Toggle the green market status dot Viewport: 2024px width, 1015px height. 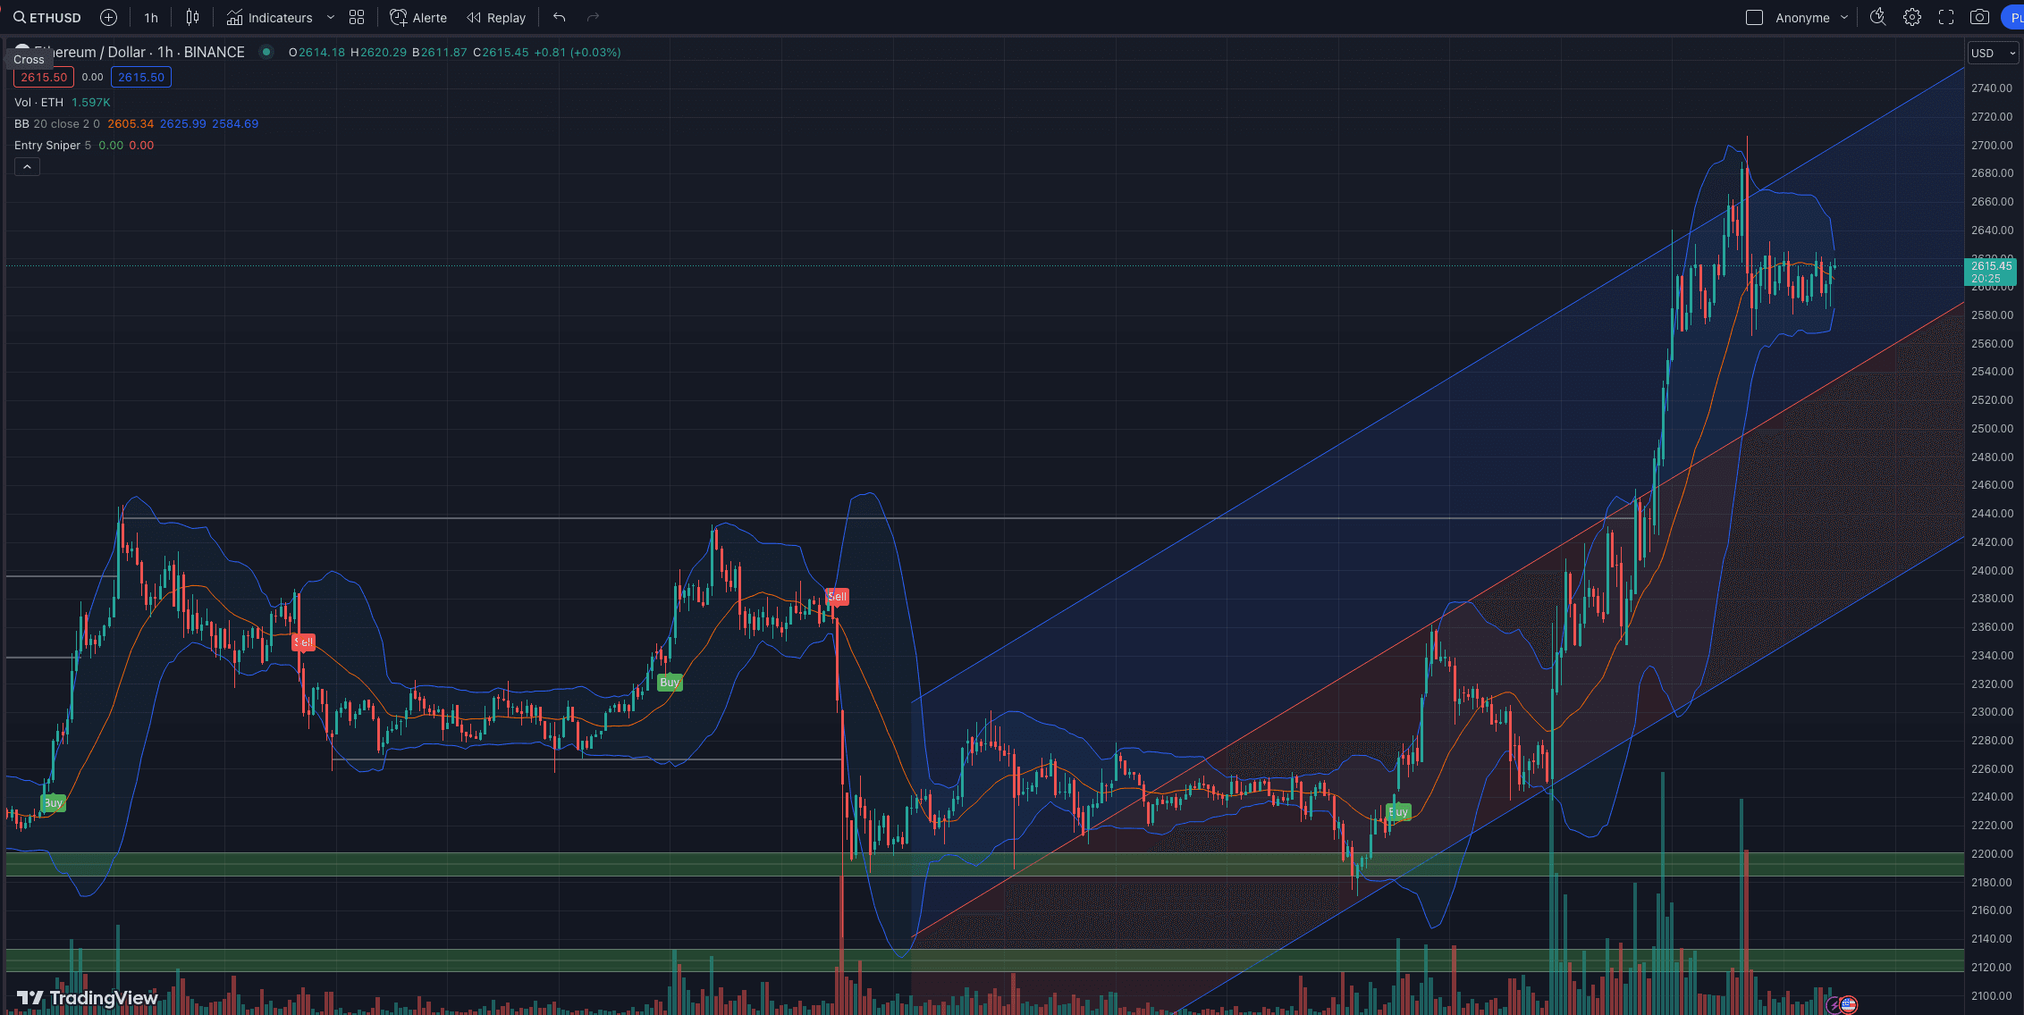point(266,52)
